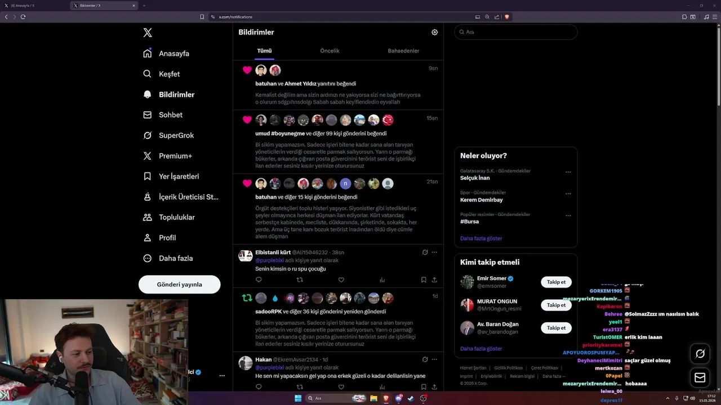Open the @purplebixi mention in Elbistanli kürt's reply
This screenshot has height=405, width=721.
pyautogui.click(x=269, y=260)
